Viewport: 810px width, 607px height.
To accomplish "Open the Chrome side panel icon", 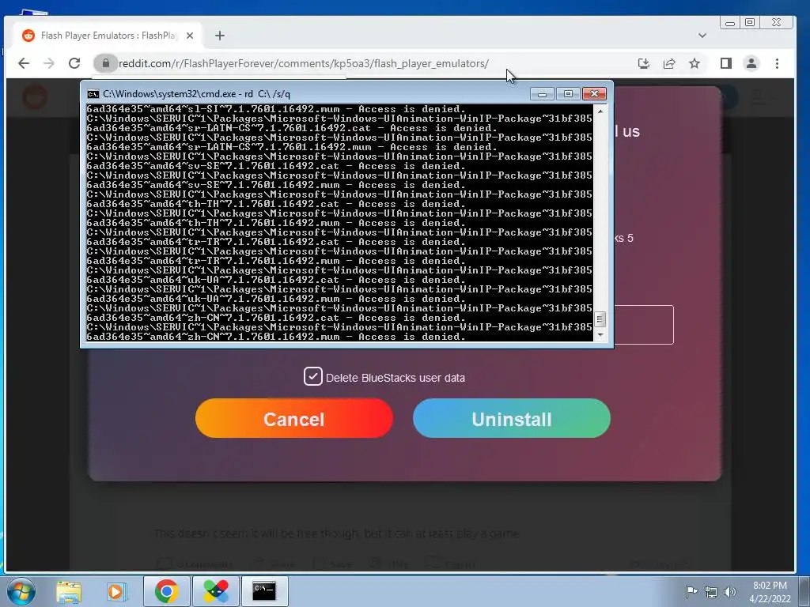I will 726,63.
